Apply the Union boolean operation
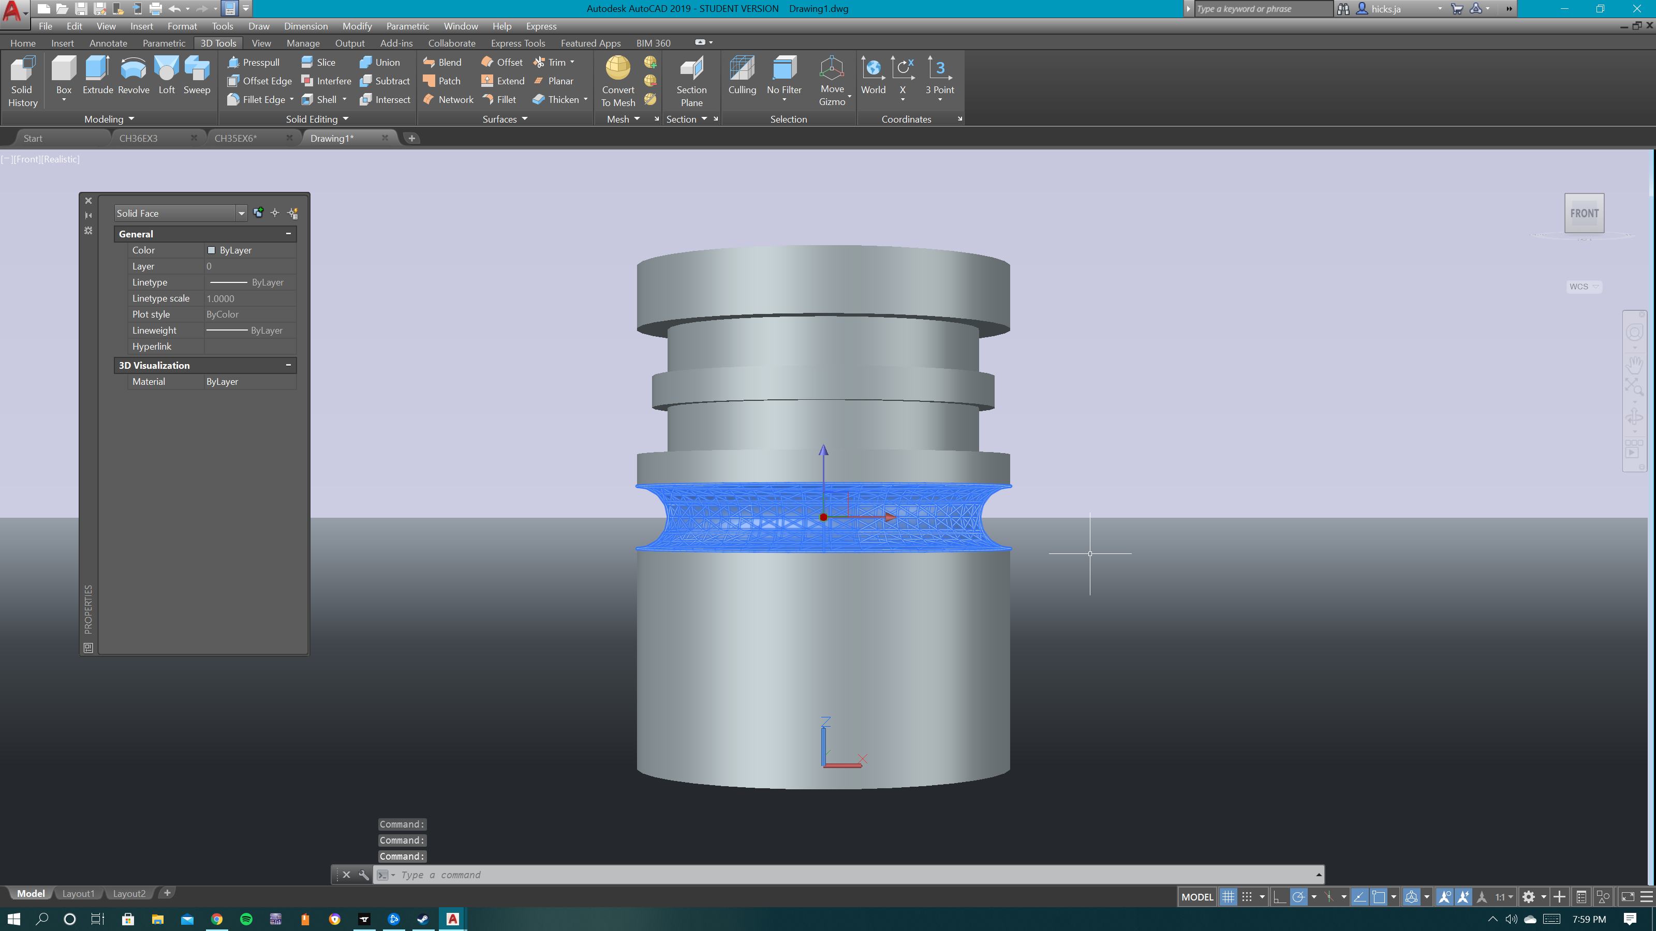The width and height of the screenshot is (1656, 931). 380,62
